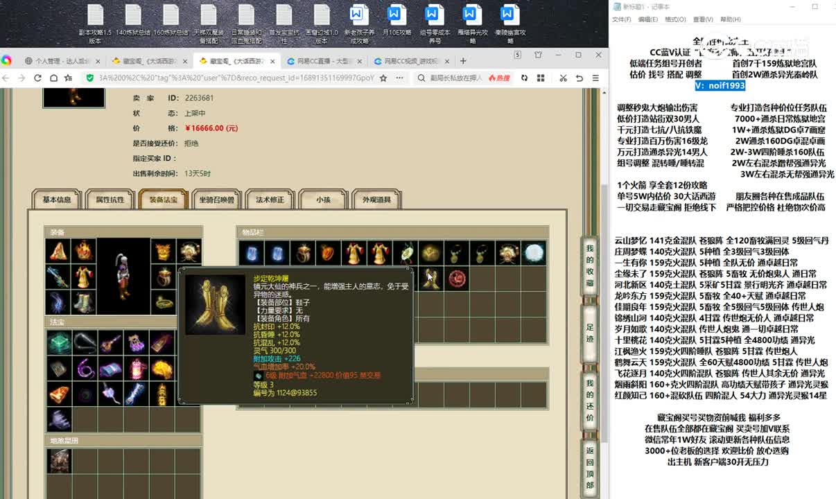Select the green cube magic treasure
Screen dimensions: 836x499
(x=59, y=342)
